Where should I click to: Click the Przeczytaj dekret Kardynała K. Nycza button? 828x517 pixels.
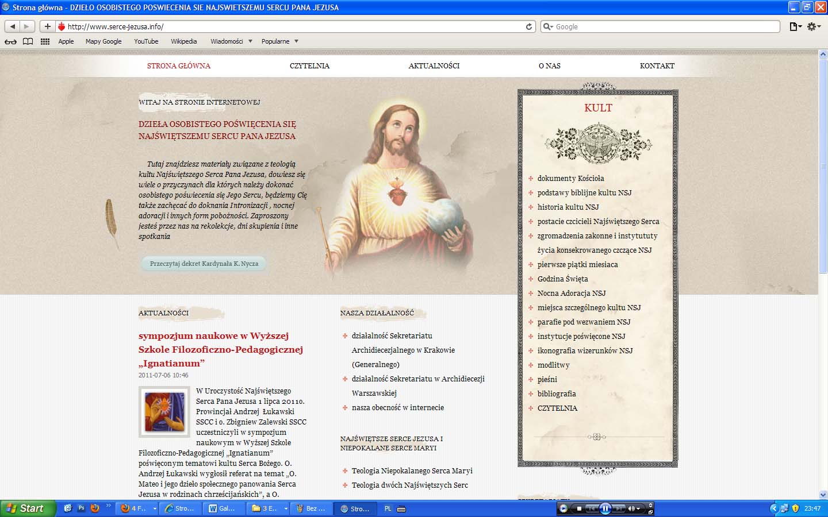pos(204,264)
